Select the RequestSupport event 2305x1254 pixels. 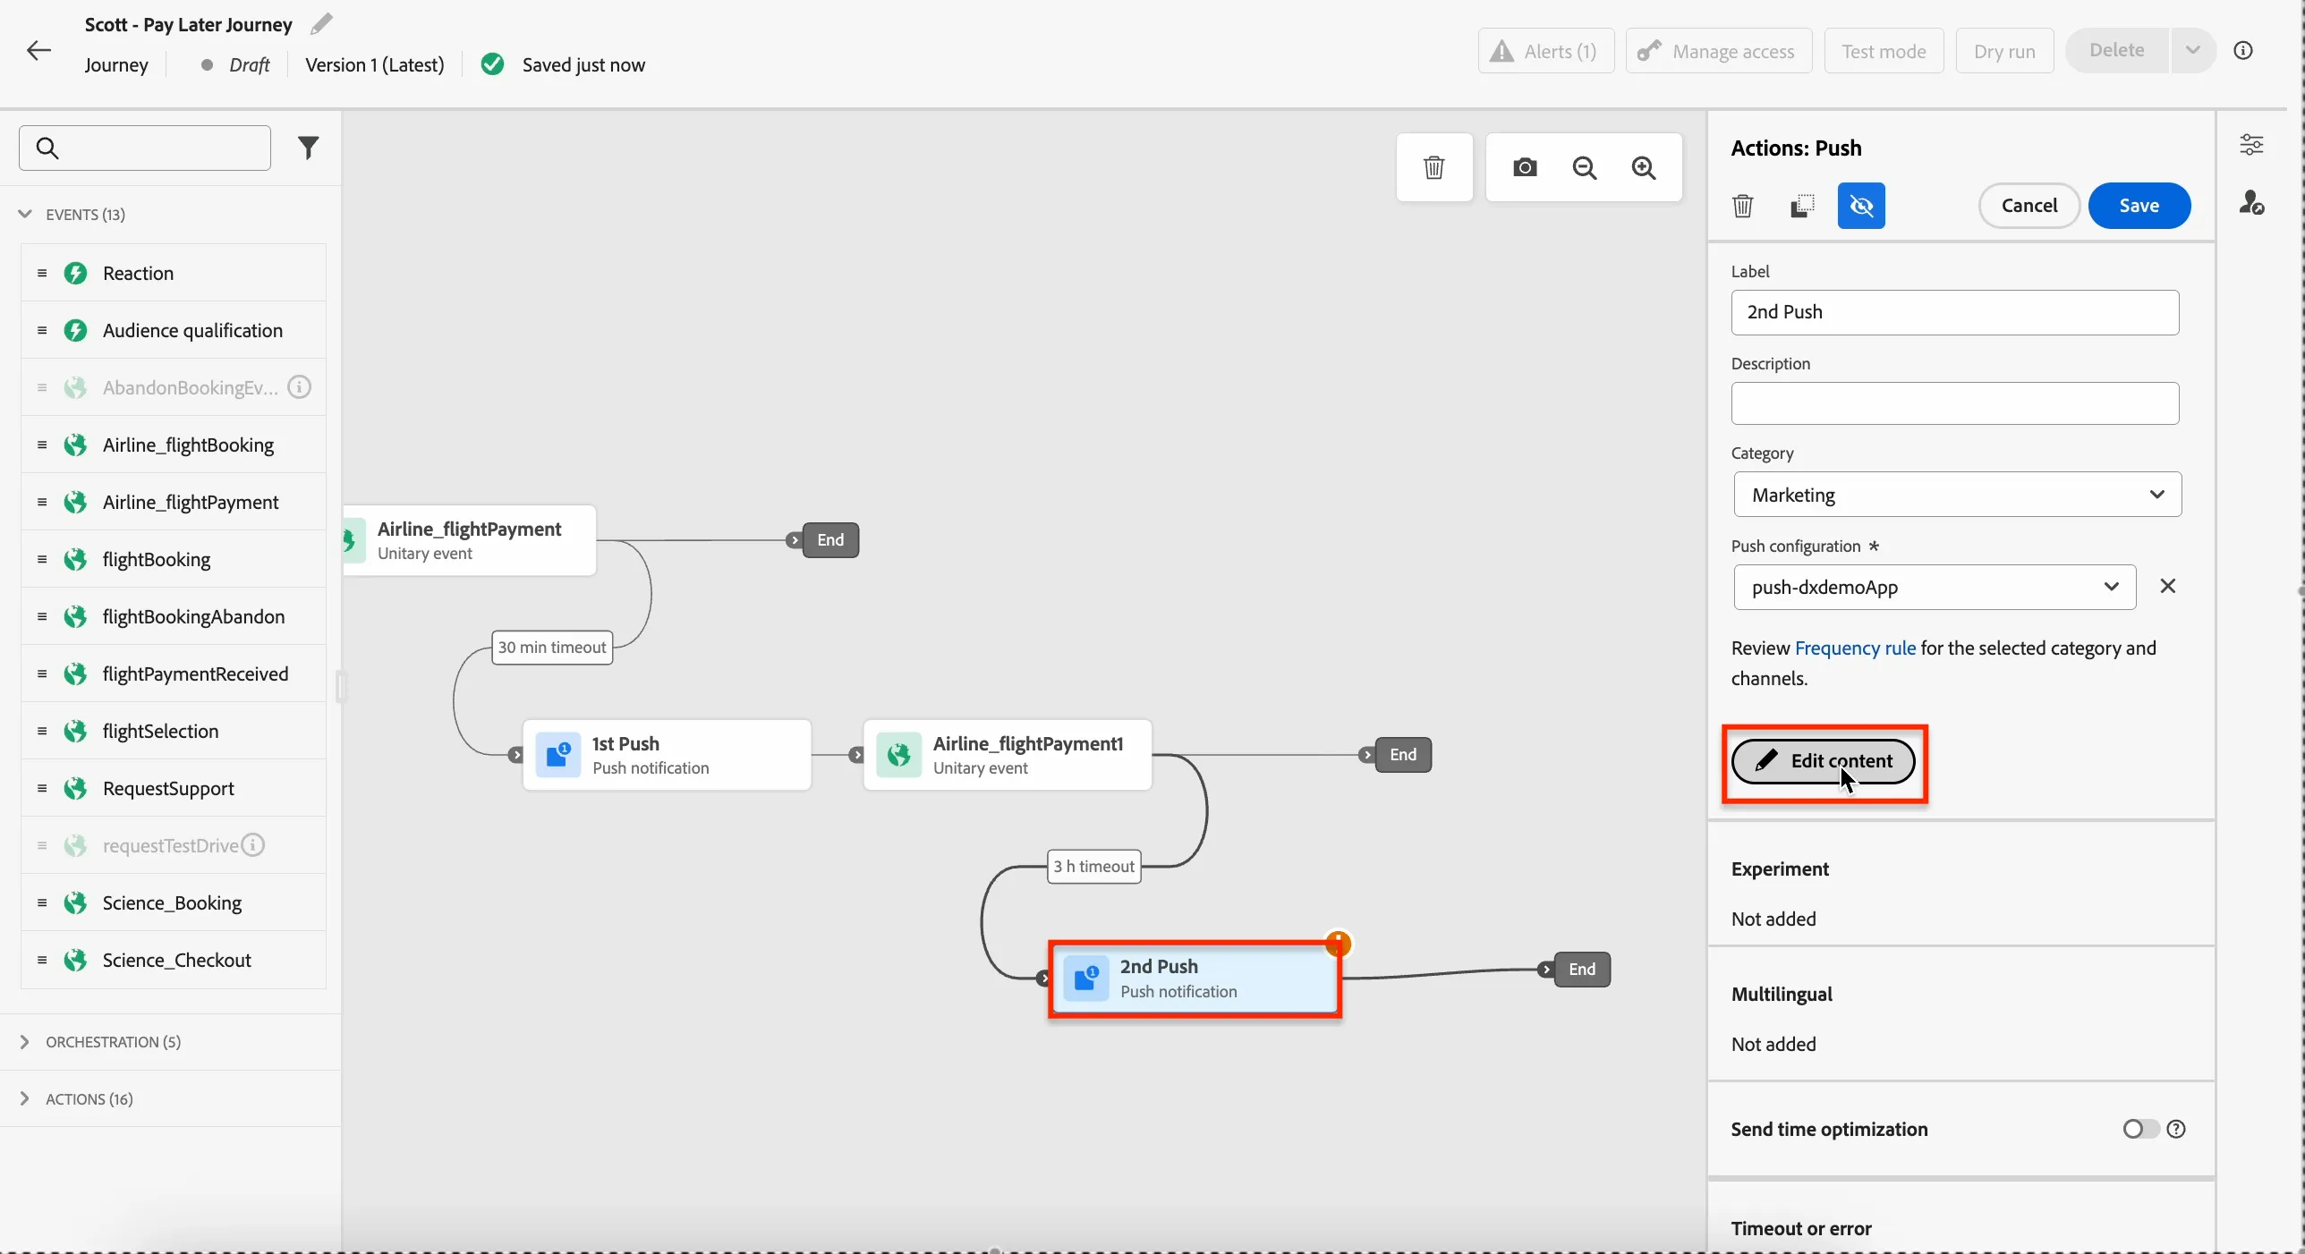pyautogui.click(x=174, y=788)
